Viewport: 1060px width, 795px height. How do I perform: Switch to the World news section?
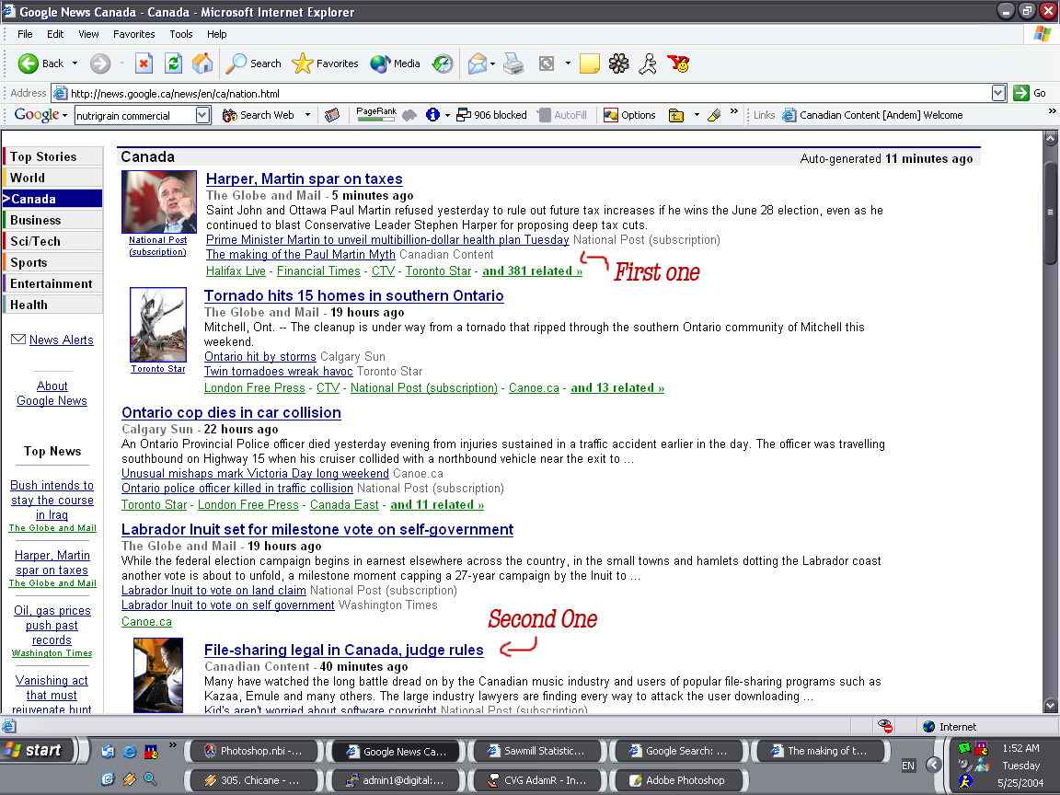pos(52,178)
